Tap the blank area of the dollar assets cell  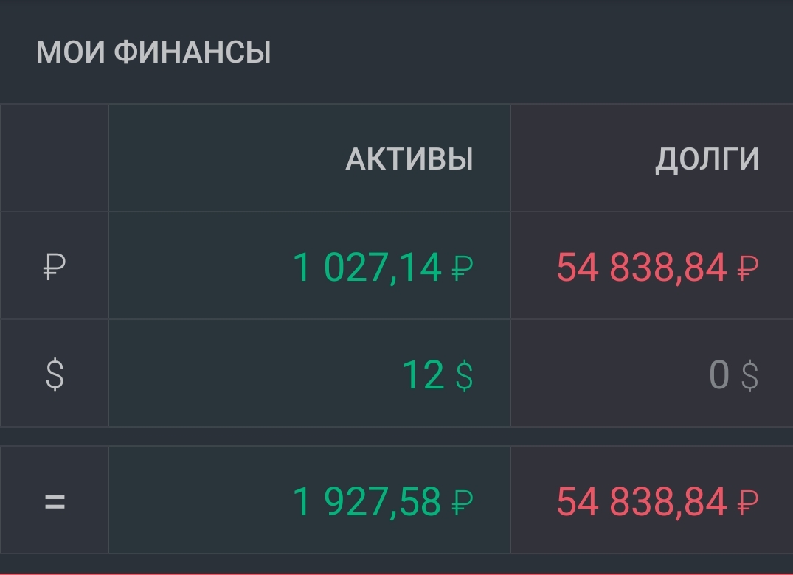(x=253, y=374)
